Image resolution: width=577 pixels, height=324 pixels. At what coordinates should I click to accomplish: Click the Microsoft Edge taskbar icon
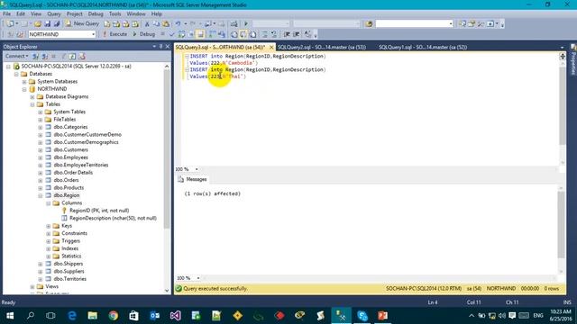[72, 316]
